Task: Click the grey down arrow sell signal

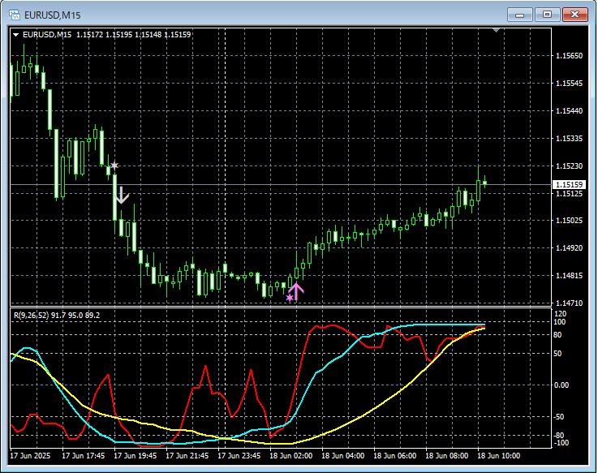Action: click(122, 195)
